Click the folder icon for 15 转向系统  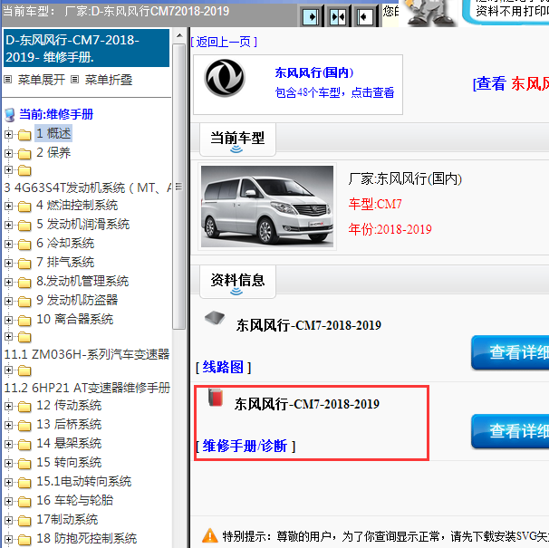click(x=24, y=463)
